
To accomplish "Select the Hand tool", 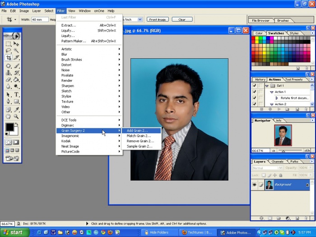I will click(8, 116).
